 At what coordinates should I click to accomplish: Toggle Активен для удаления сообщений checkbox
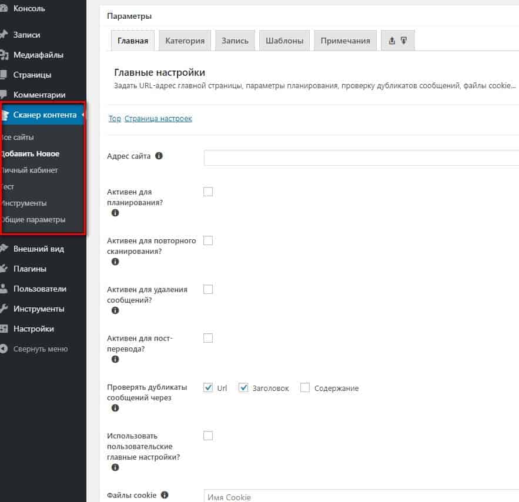(208, 289)
